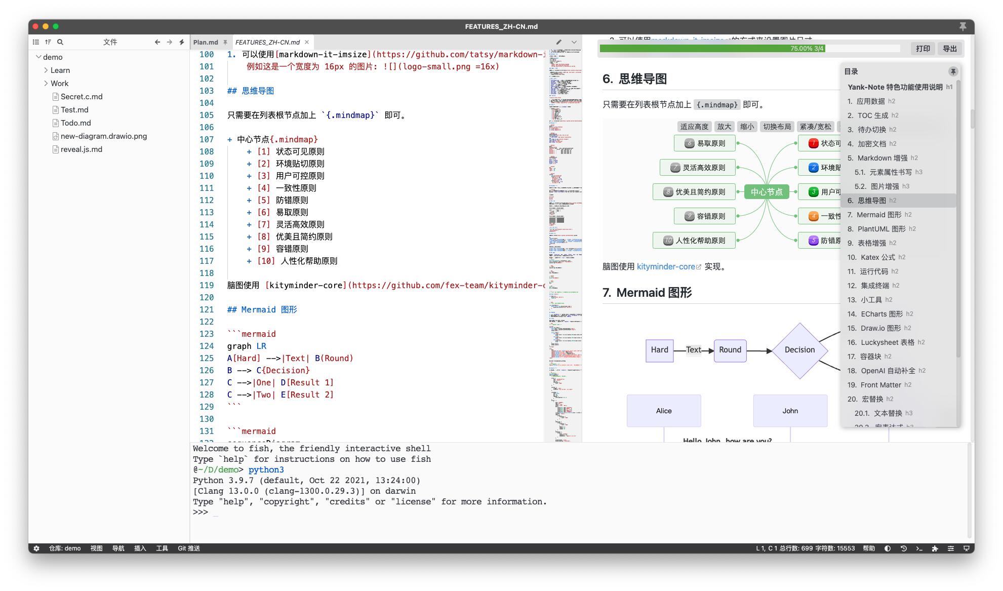Open document history clock icon
Viewport: 1003px width, 591px height.
903,548
